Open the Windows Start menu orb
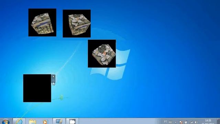The width and height of the screenshot is (220, 124). pos(6,122)
